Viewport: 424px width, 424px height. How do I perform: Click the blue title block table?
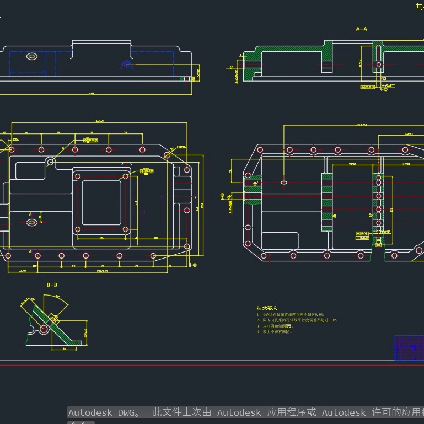[409, 348]
